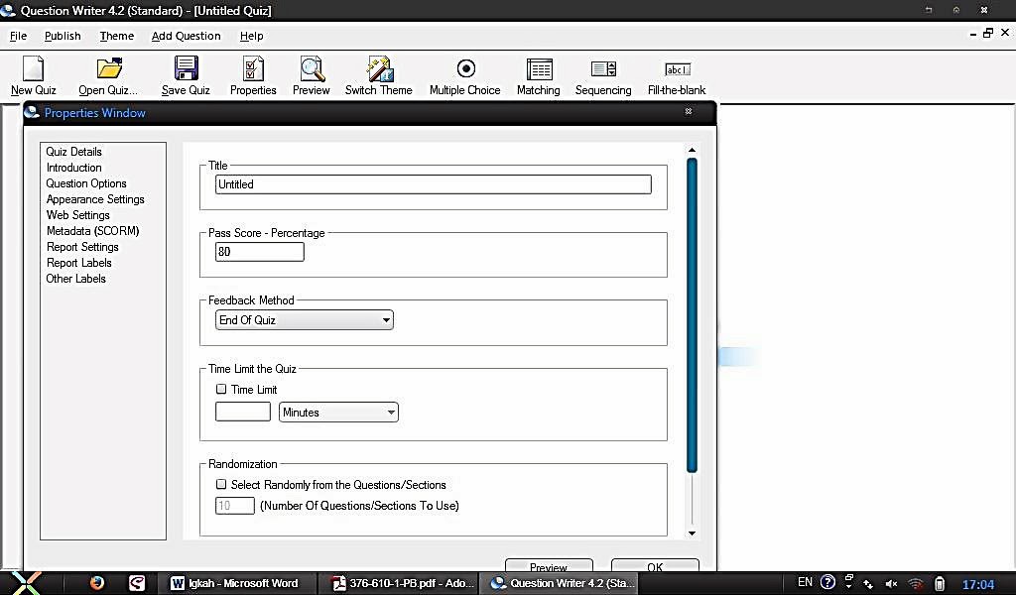Click the Firefox icon in the taskbar
This screenshot has height=595, width=1016.
(x=97, y=583)
